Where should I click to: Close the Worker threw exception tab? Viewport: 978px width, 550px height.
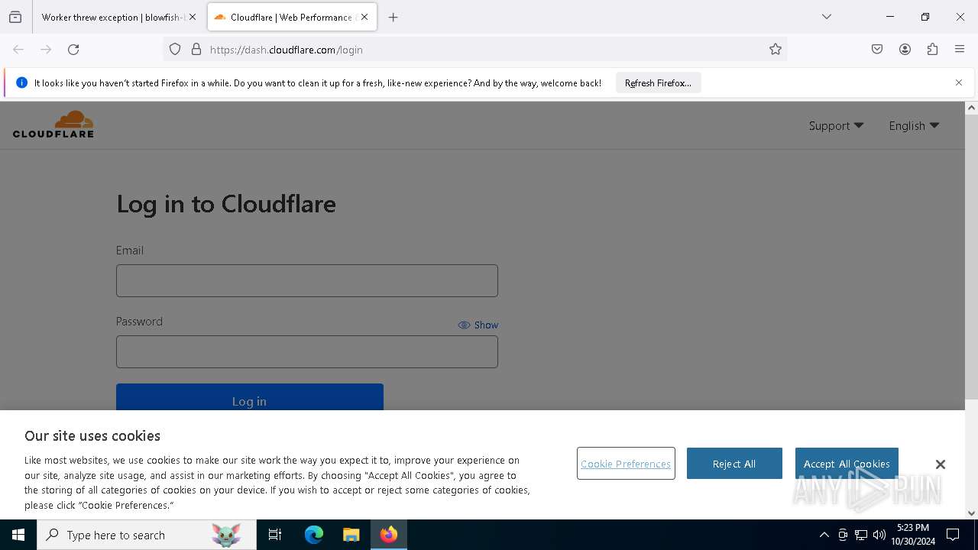(193, 17)
